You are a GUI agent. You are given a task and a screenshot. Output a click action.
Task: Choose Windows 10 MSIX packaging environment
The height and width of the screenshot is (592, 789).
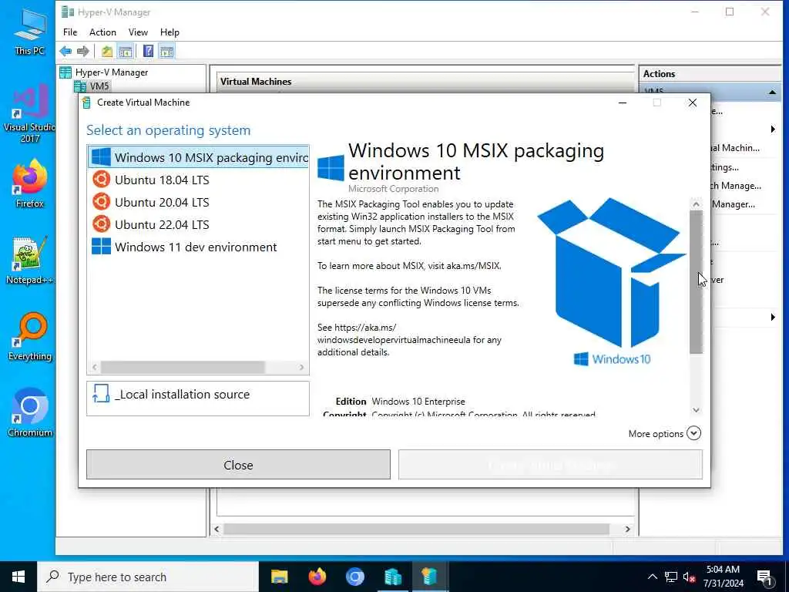click(198, 157)
